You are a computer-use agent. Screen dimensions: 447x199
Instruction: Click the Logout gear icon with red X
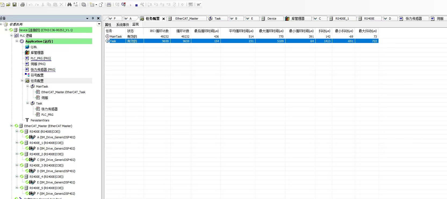pyautogui.click(x=124, y=5)
